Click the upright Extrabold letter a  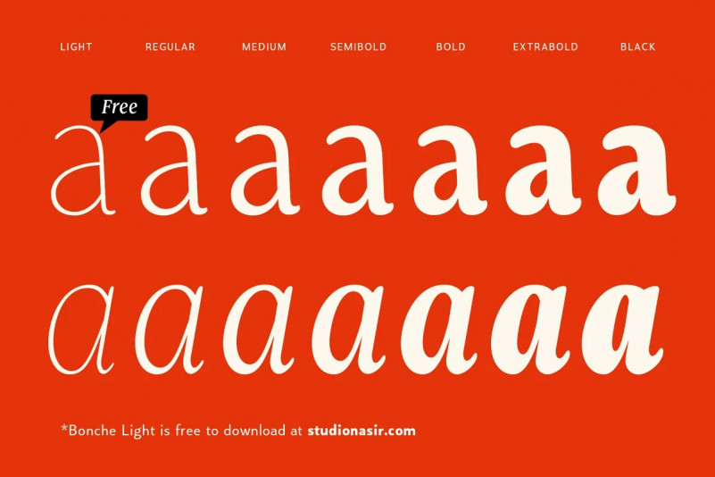[543, 171]
